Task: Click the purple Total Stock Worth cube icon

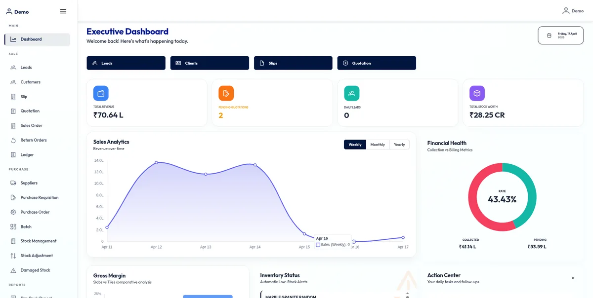Action: click(477, 93)
